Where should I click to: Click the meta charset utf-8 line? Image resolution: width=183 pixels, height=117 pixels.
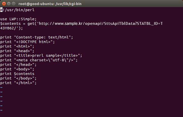39,60
